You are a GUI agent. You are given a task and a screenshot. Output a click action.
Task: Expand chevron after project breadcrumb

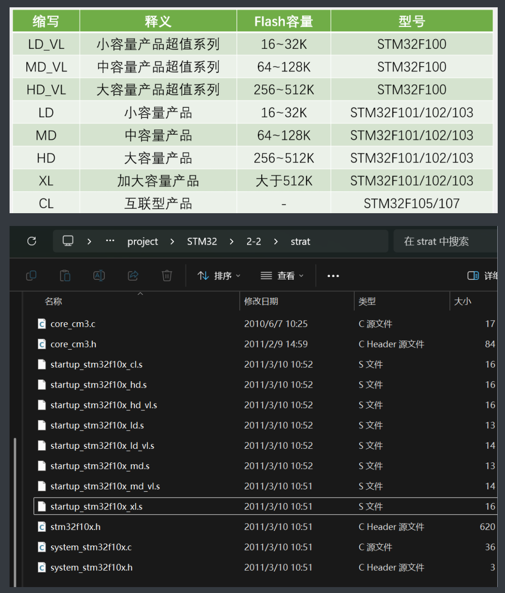point(172,241)
